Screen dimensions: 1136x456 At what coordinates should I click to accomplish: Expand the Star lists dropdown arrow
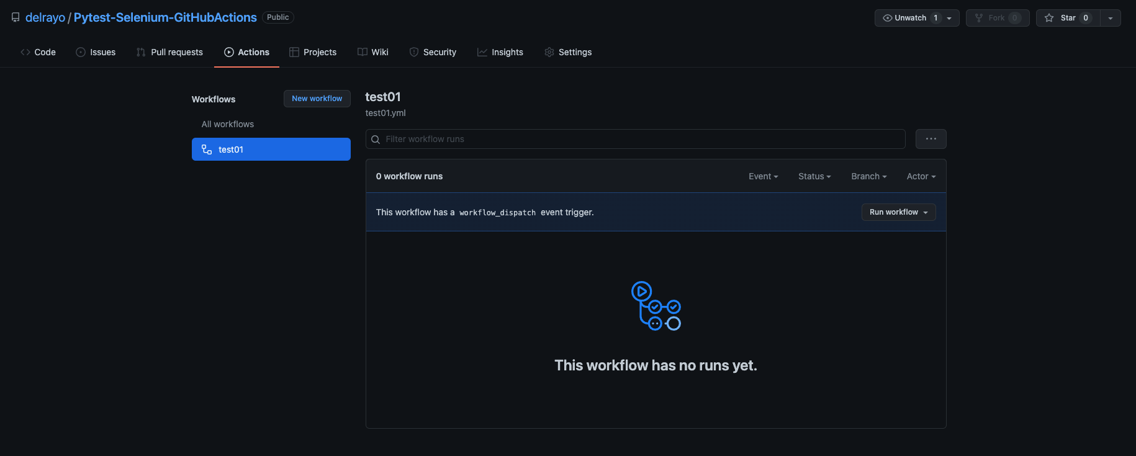pos(1111,18)
